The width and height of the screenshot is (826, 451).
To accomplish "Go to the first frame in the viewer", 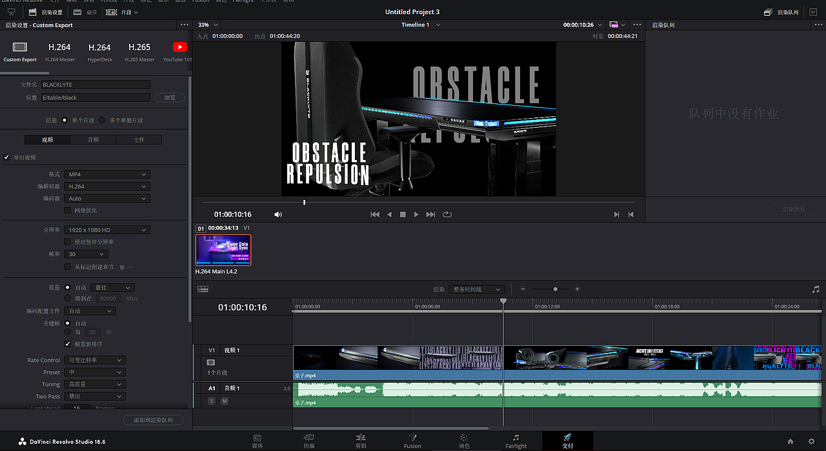I will [x=375, y=214].
